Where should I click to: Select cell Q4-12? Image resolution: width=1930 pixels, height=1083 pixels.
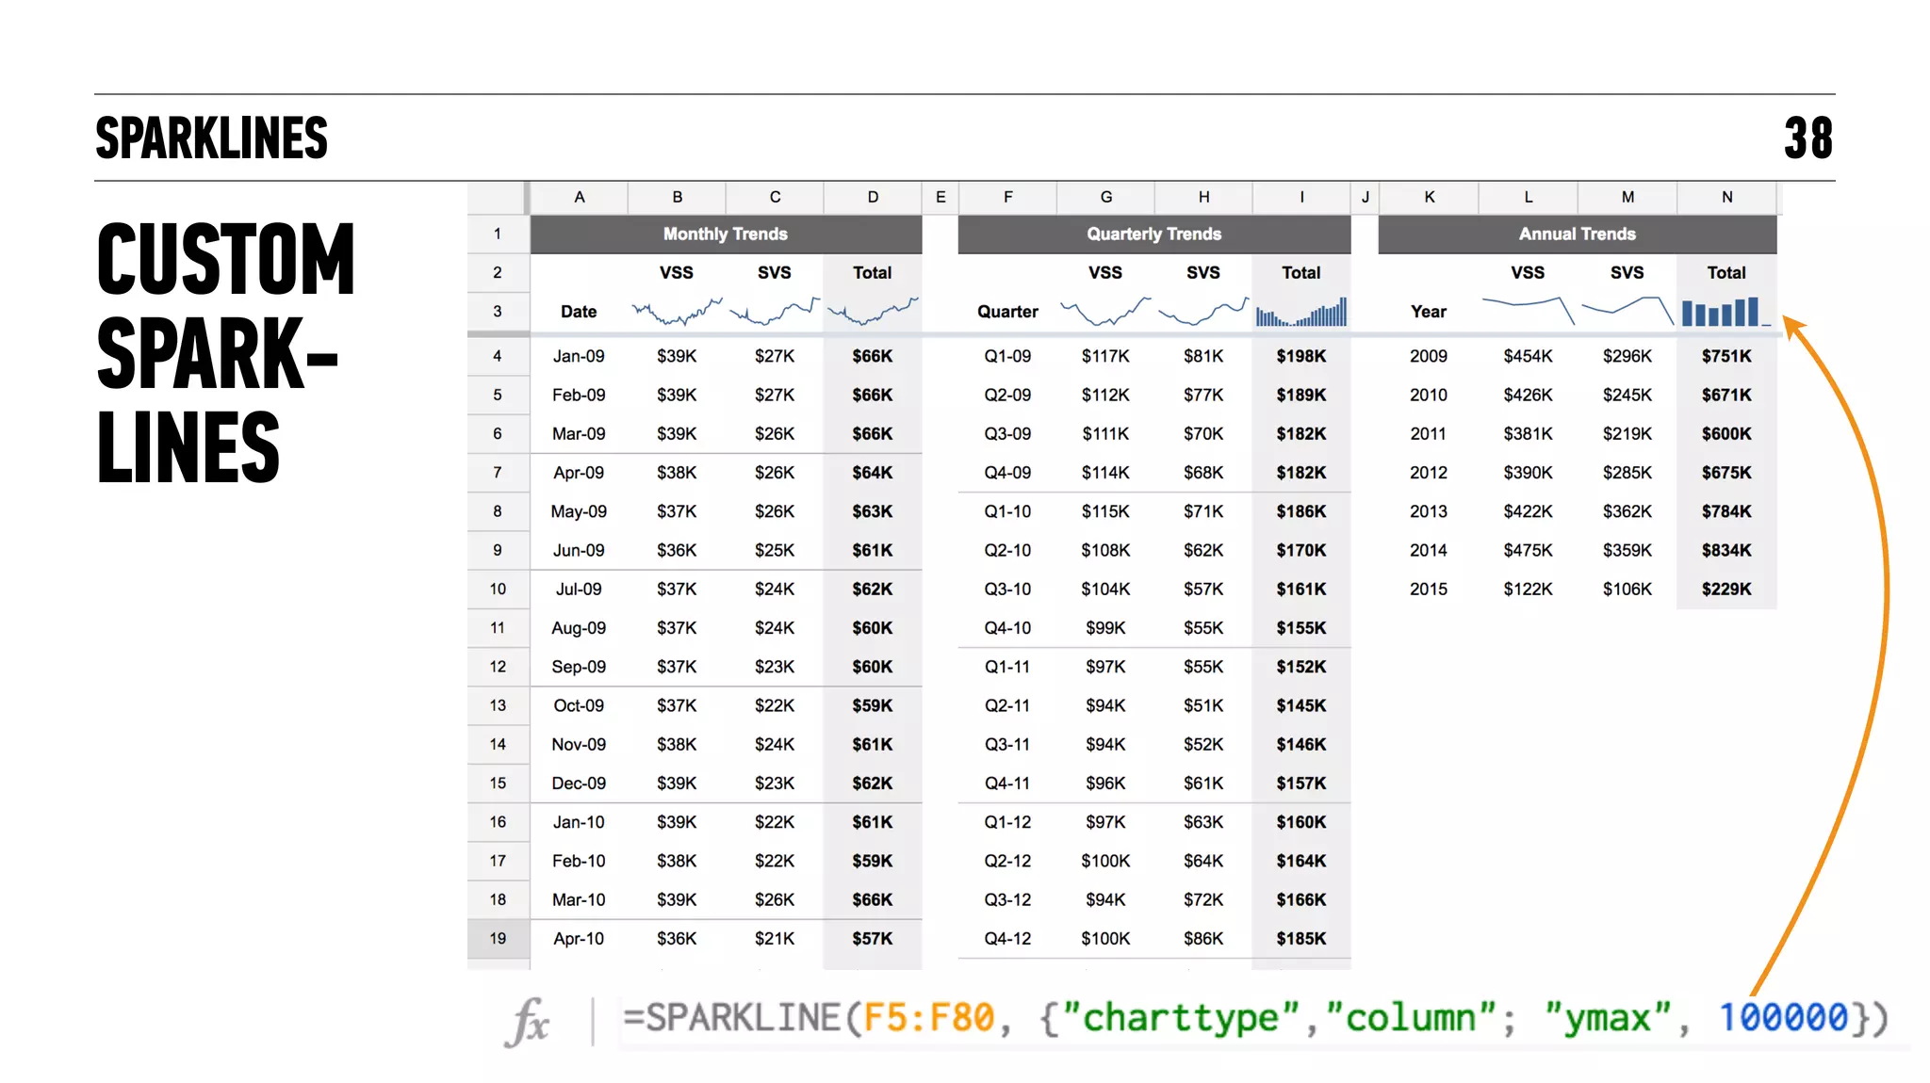click(1007, 938)
